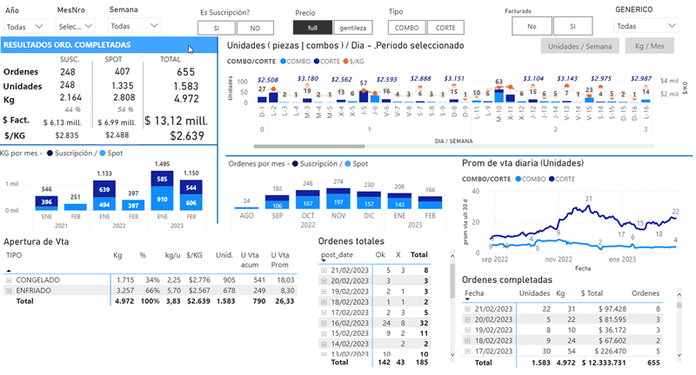
Task: Click the U Vta Prom column header
Action: (x=282, y=260)
